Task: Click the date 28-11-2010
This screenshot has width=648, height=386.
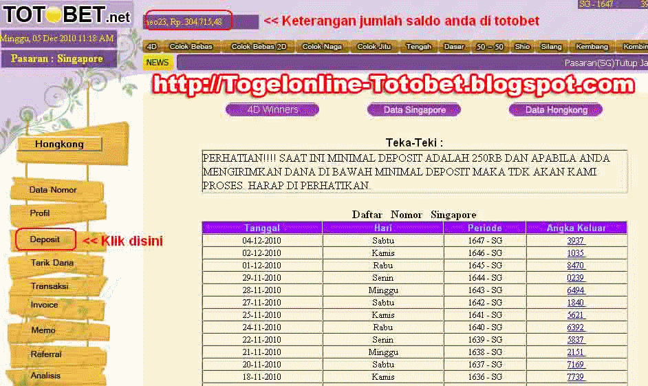Action: (261, 290)
